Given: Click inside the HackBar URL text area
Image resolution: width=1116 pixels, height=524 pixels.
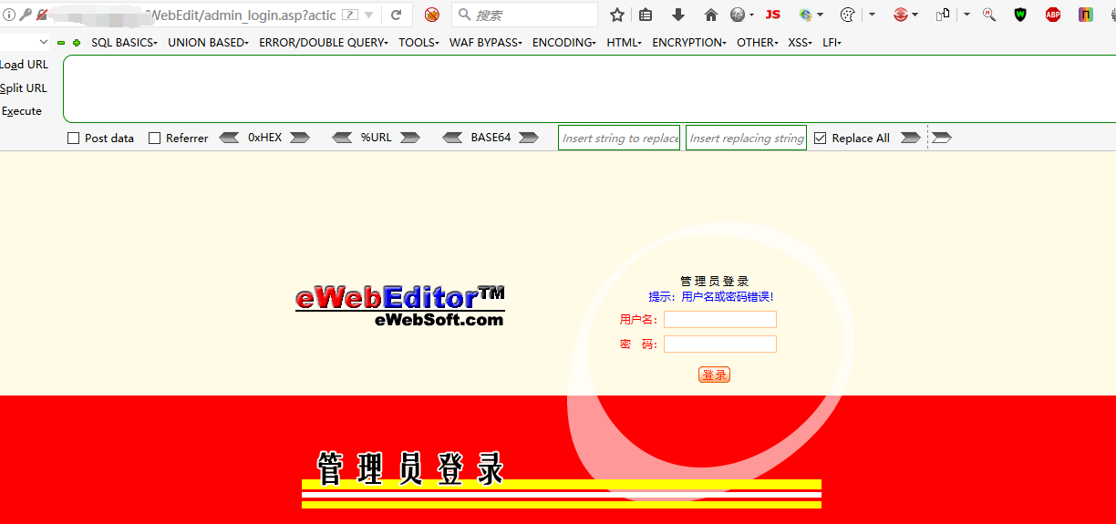Looking at the screenshot, I should tap(589, 88).
